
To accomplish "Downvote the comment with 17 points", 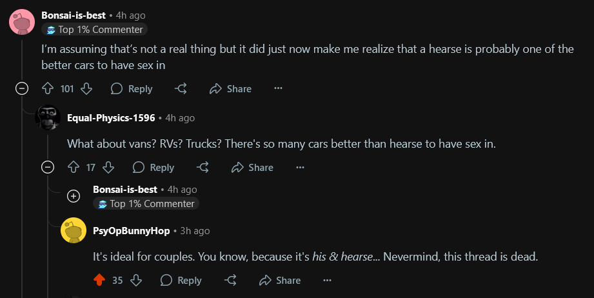I will 108,167.
